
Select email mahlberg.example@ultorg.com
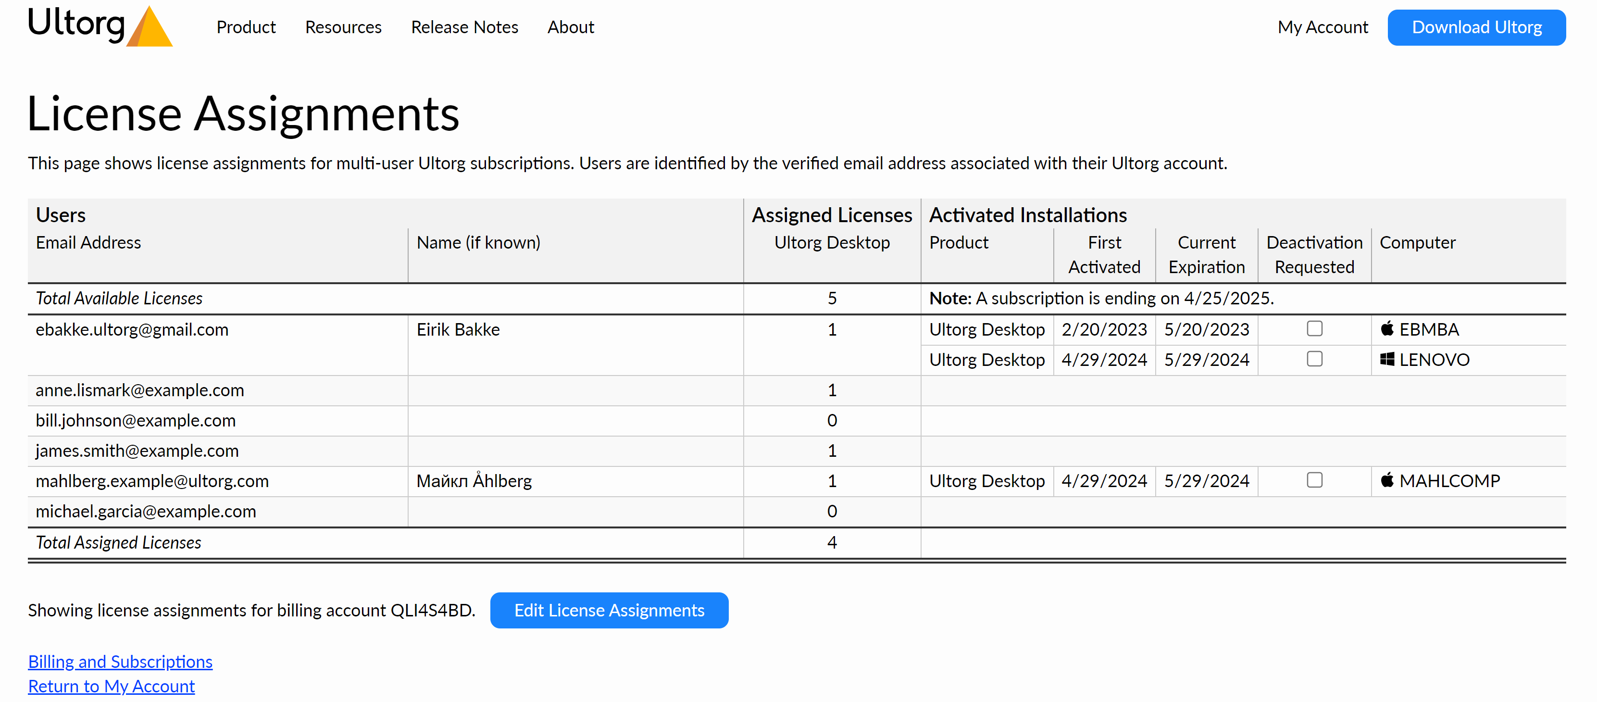tap(152, 481)
